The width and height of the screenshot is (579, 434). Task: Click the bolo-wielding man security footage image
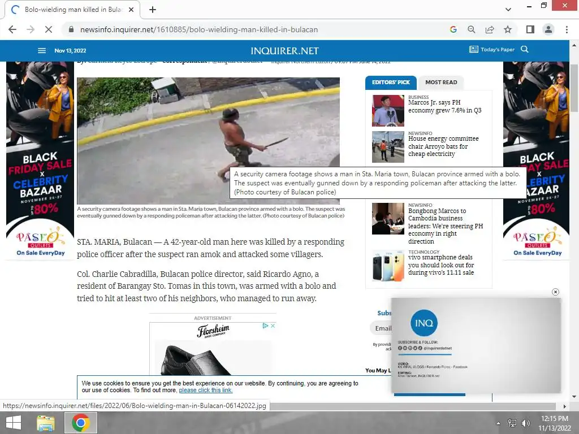point(208,141)
